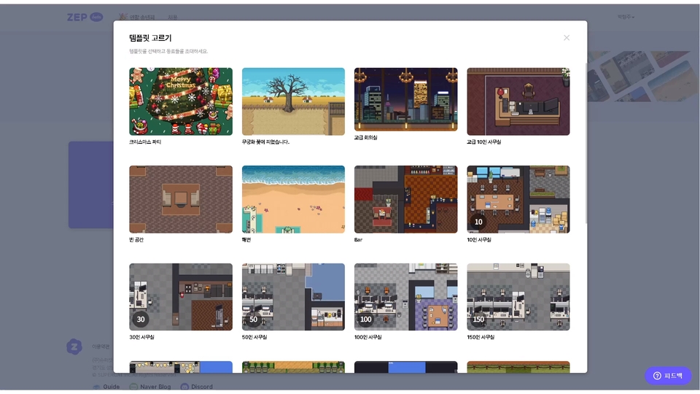Choose the bare tree field template
The width and height of the screenshot is (700, 394).
pyautogui.click(x=293, y=101)
